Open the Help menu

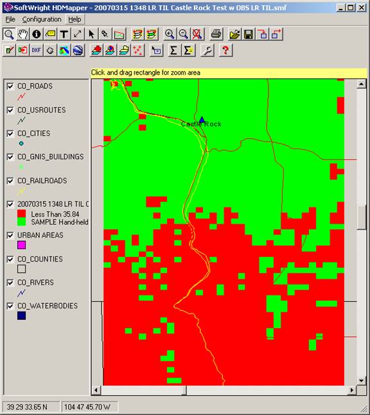coord(75,19)
